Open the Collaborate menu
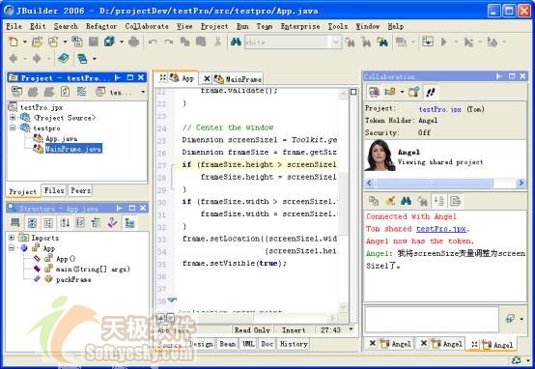535x369 pixels. tap(147, 26)
